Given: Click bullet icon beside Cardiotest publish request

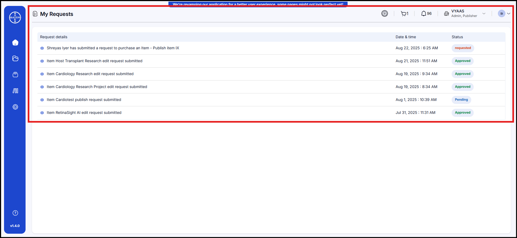Looking at the screenshot, I should 42,100.
